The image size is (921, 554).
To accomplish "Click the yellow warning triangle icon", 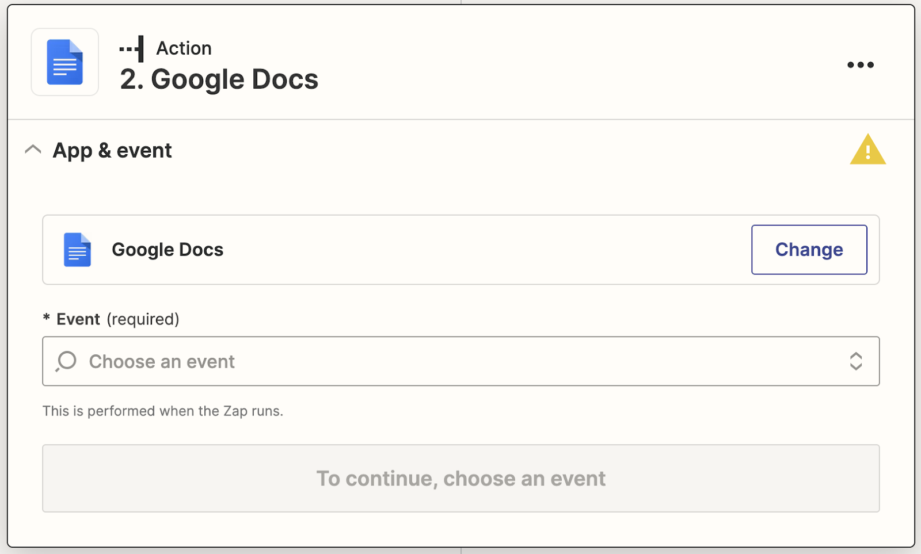I will coord(867,150).
